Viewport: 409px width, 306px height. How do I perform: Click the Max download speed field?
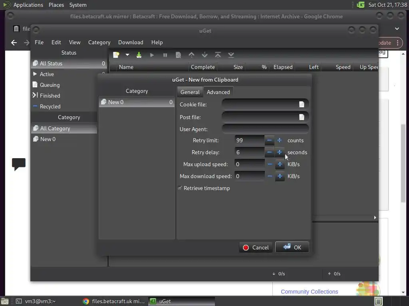(x=249, y=177)
